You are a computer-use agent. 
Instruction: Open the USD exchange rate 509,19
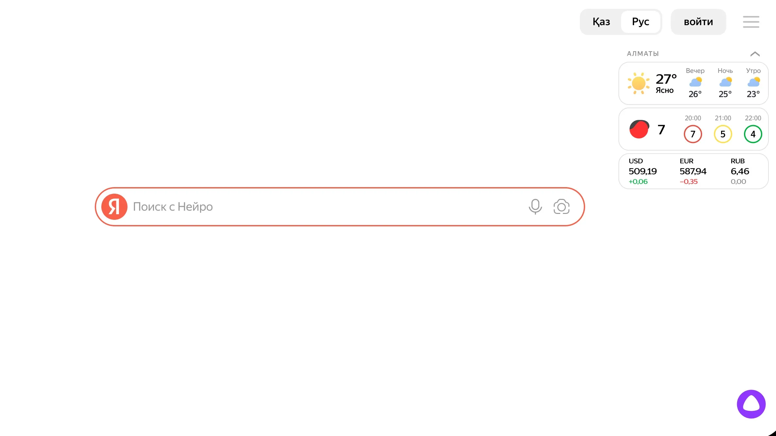(642, 171)
